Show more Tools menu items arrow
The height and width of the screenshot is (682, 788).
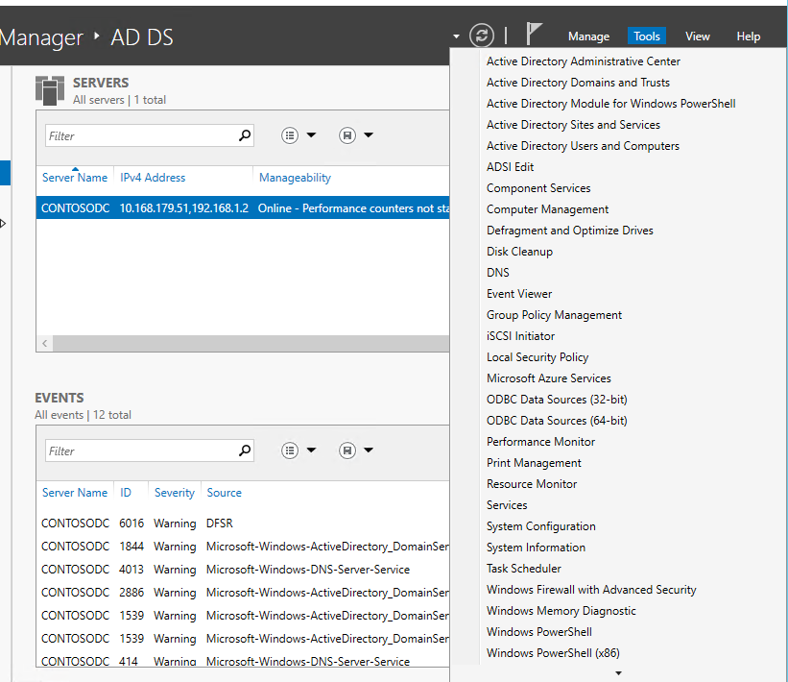point(619,673)
